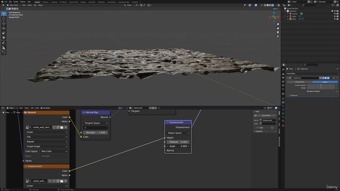
Task: Open the Flat projection dropdown on Normal node
Action: (x=47, y=137)
